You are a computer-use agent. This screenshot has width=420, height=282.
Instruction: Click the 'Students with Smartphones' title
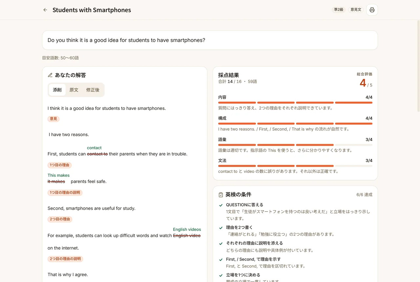point(92,10)
